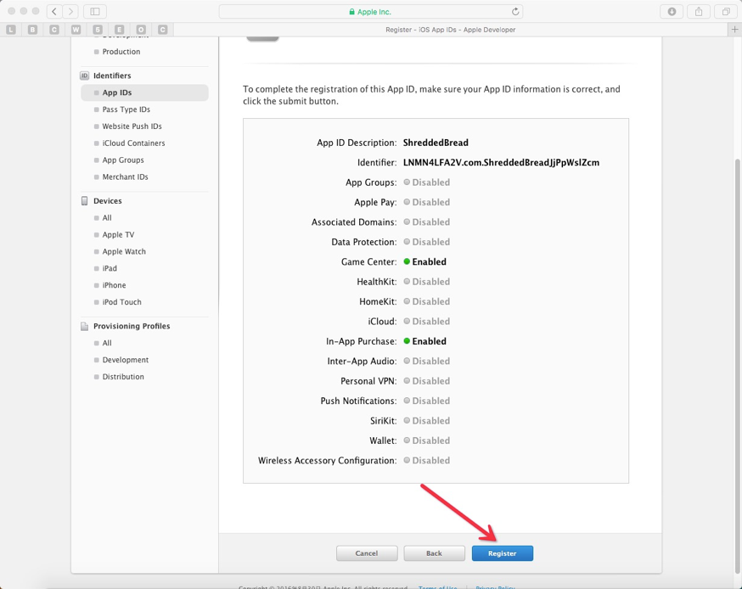Click Associated Domains Disabled status

pos(427,222)
